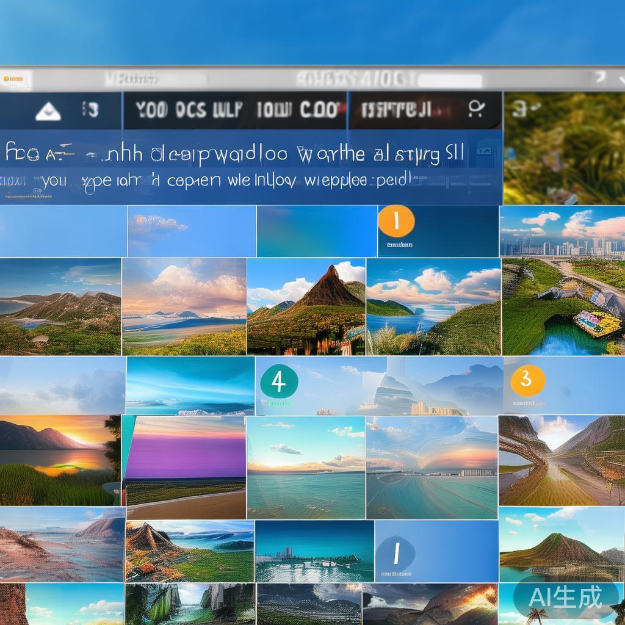
Task: Click the person icon in the dark toolbar
Action: (x=476, y=109)
